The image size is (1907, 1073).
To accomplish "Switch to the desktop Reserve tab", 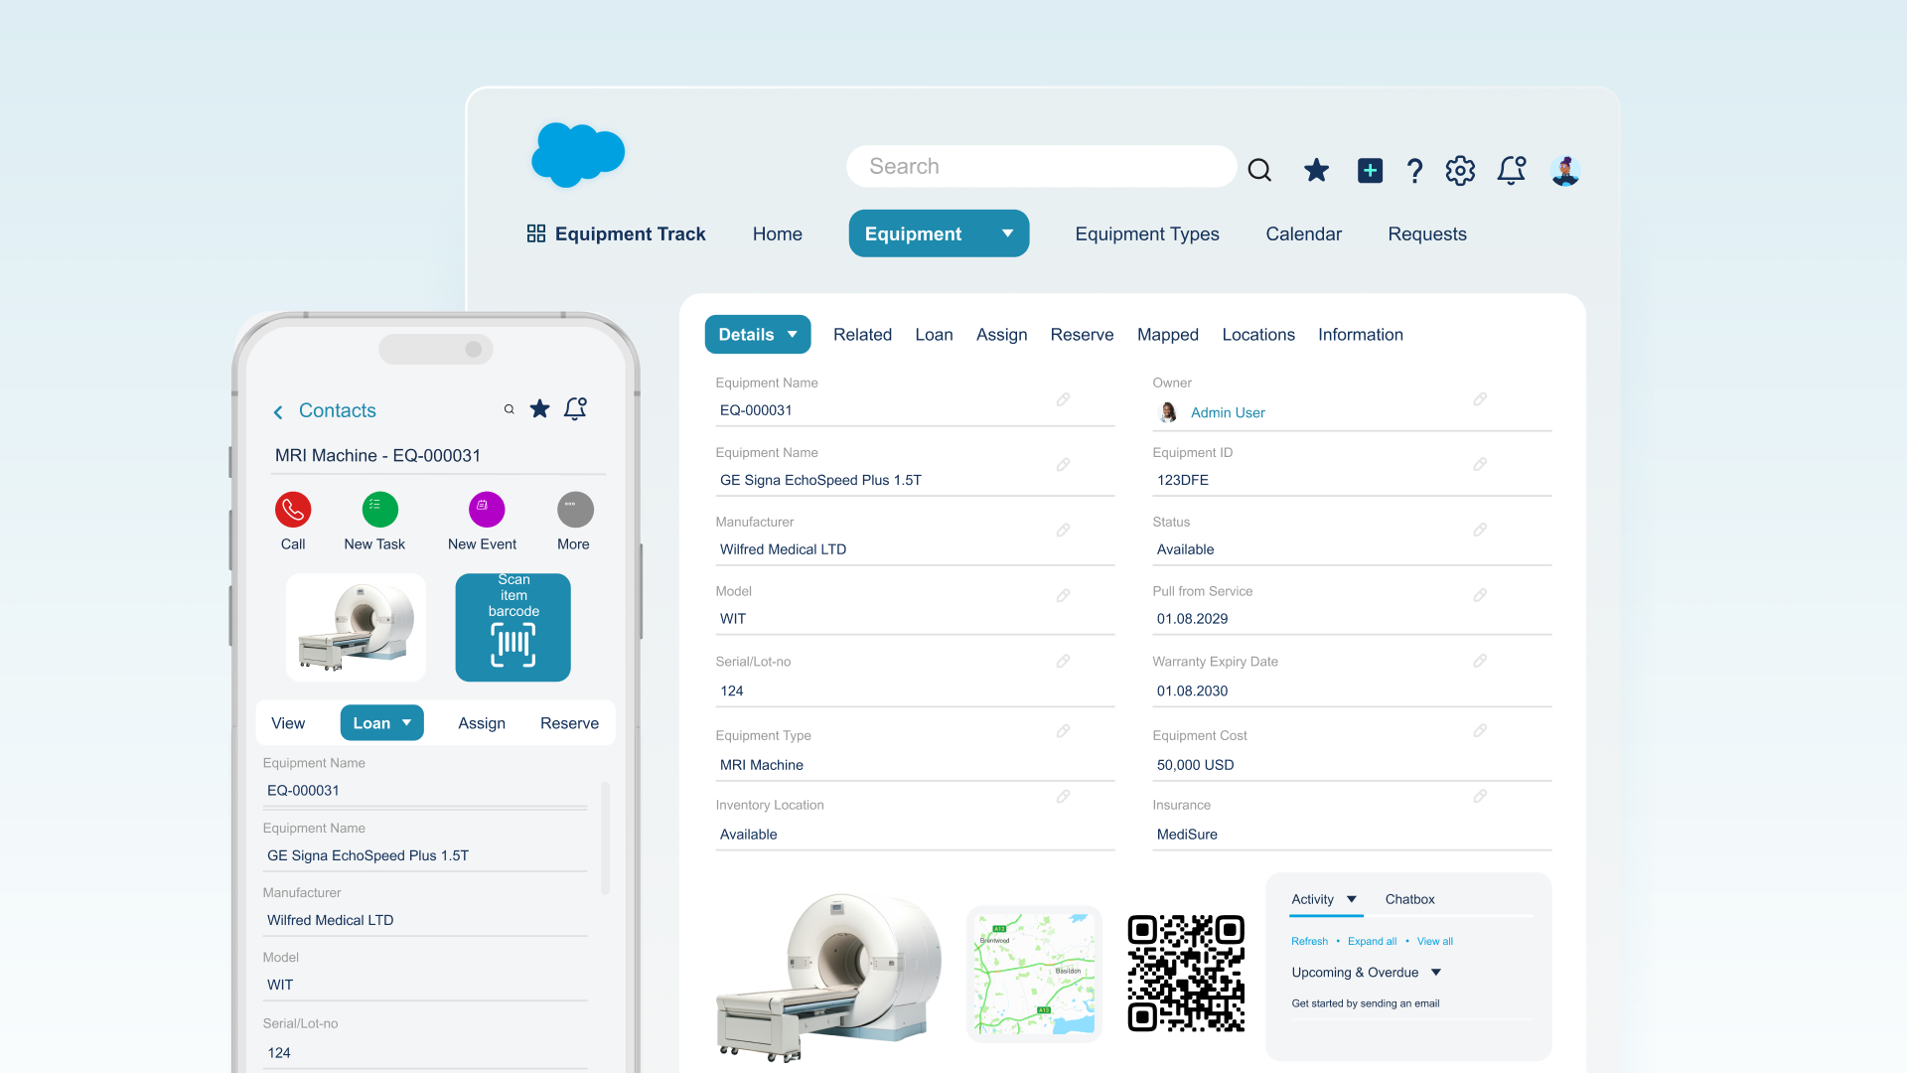I will [x=1082, y=335].
